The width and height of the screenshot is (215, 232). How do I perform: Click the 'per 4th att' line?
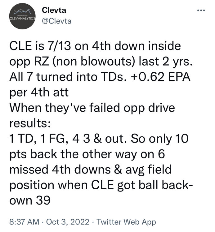point(39,92)
